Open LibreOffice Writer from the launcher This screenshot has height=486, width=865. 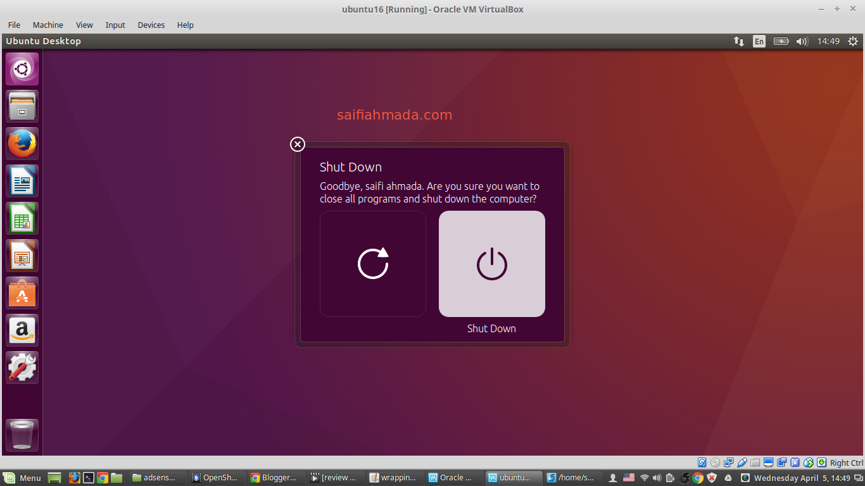22,181
